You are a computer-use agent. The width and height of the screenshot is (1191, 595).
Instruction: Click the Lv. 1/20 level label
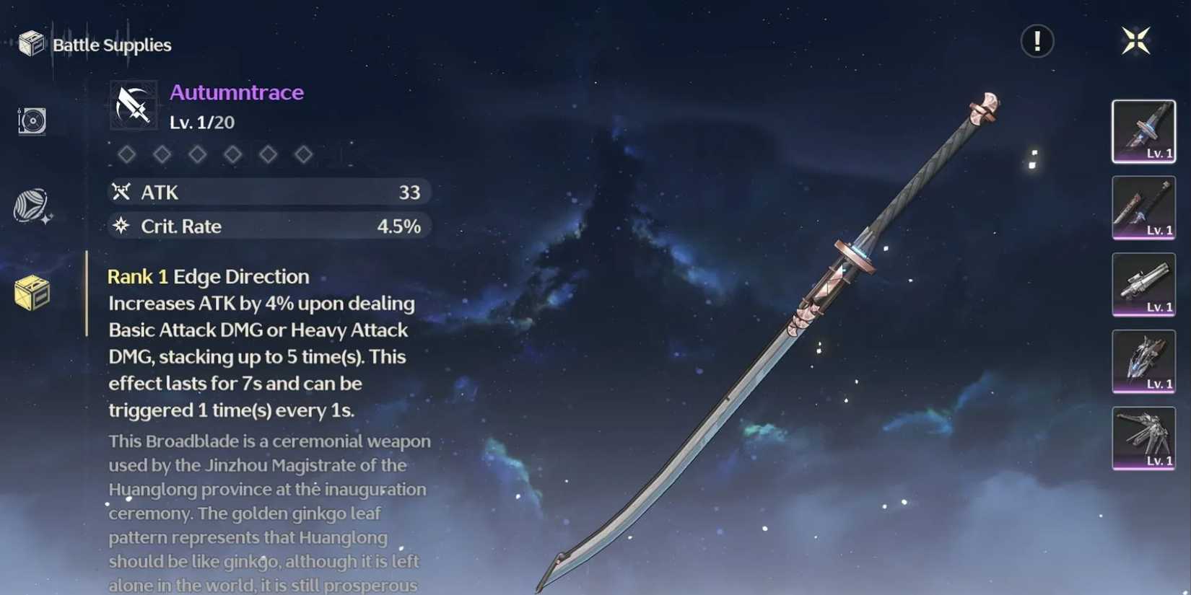[x=202, y=123]
